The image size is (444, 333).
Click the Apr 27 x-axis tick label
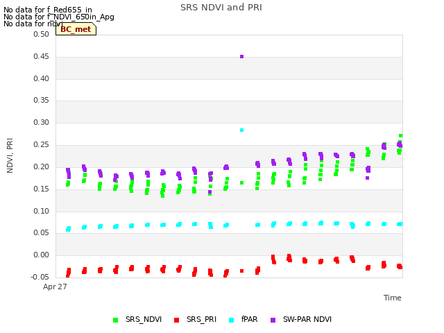pos(55,287)
